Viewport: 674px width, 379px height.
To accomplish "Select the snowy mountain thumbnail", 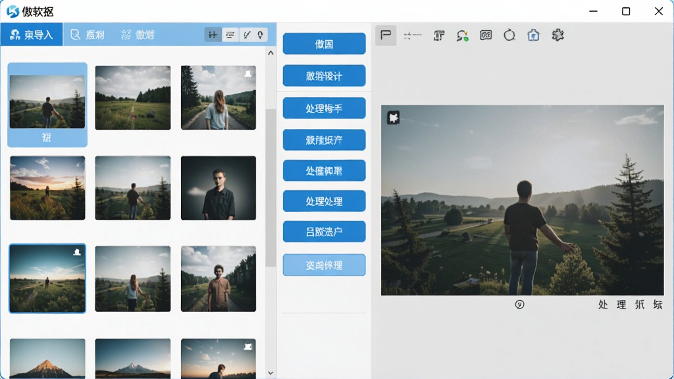I will (x=133, y=359).
